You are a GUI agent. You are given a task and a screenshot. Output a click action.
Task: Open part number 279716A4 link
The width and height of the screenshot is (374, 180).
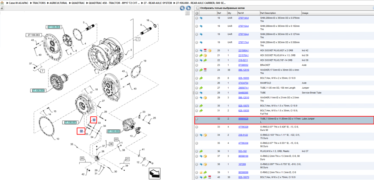pyautogui.click(x=243, y=34)
